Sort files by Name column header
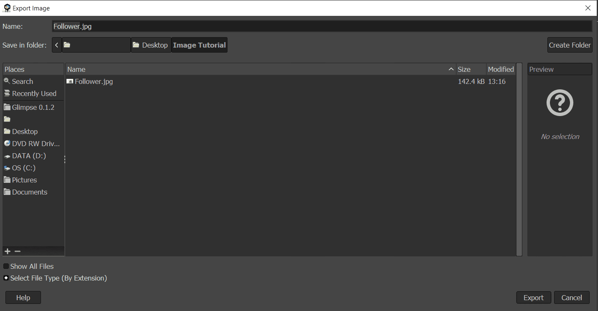Screen dimensions: 598x311 (x=261, y=69)
